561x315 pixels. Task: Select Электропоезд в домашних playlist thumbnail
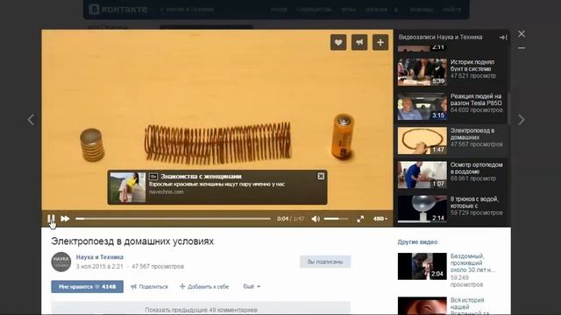(x=423, y=141)
